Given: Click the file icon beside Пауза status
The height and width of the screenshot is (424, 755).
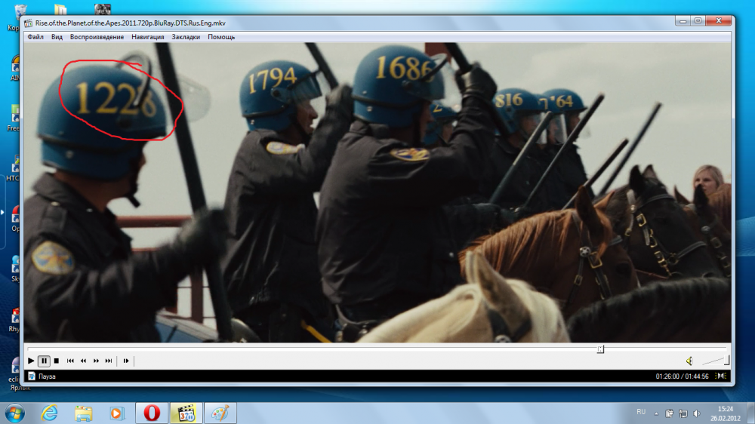Looking at the screenshot, I should click(32, 376).
